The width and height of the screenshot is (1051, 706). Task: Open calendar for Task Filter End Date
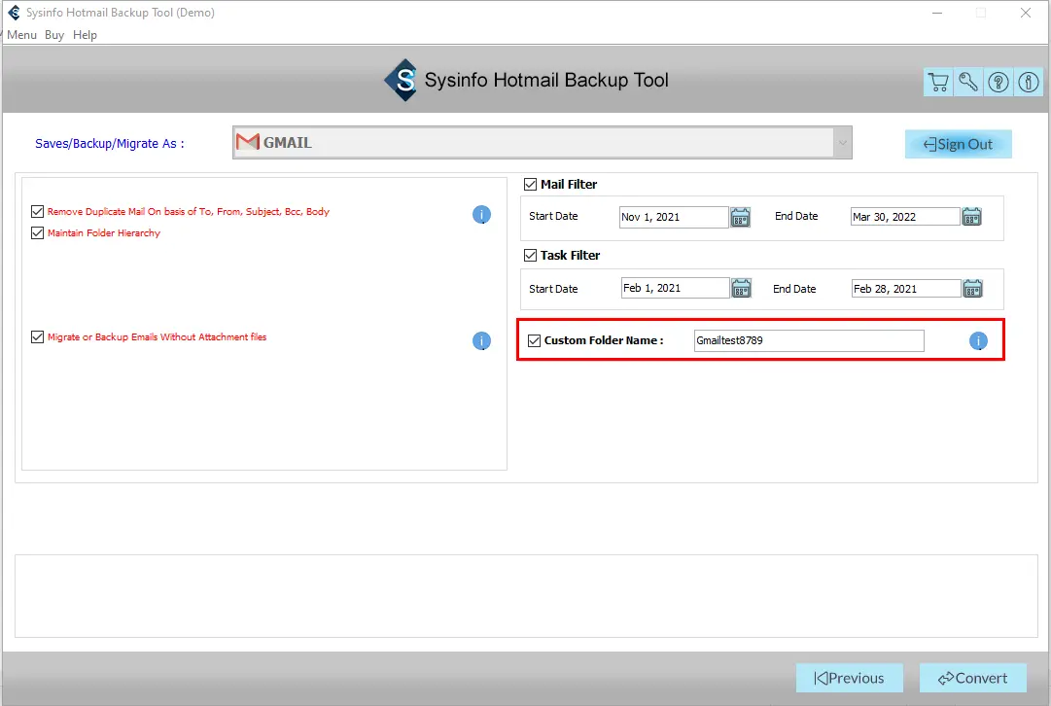click(972, 288)
